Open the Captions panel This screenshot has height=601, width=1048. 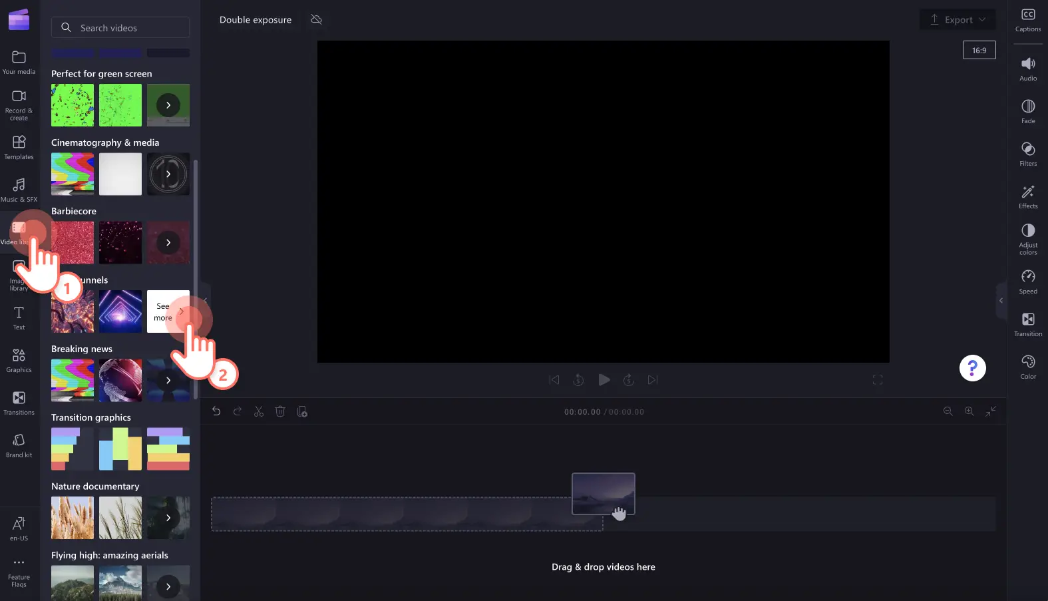click(x=1027, y=20)
